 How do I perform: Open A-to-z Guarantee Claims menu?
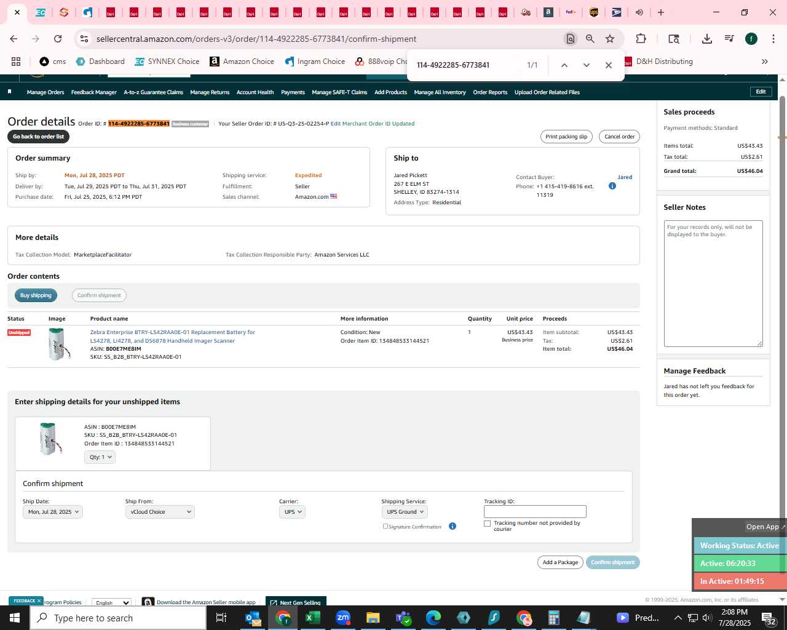154,92
